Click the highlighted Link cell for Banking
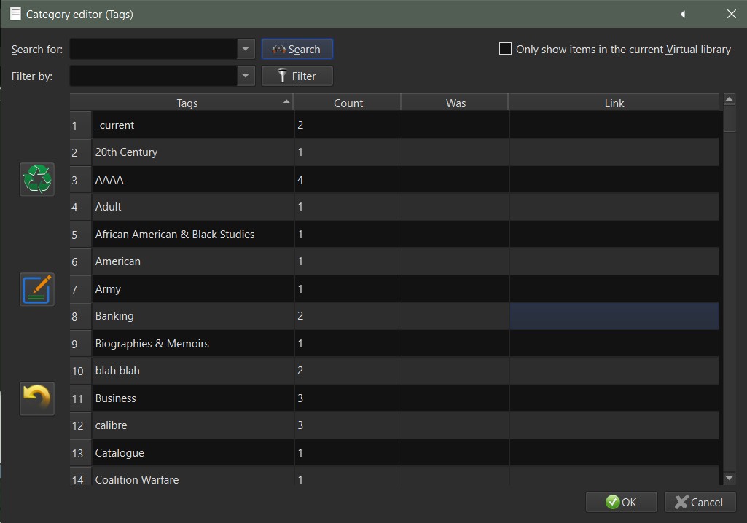Image resolution: width=747 pixels, height=523 pixels. point(614,316)
